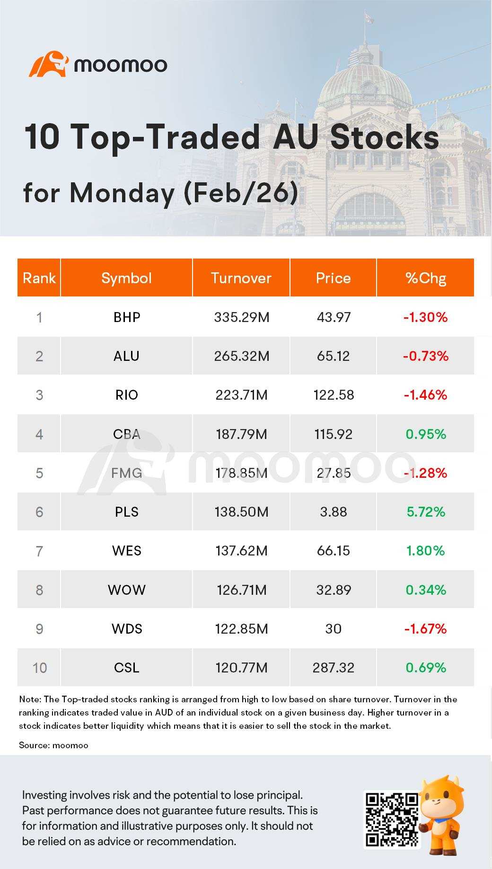Screen dimensions: 492x869
Task: Select the Rank column header
Action: 39,278
